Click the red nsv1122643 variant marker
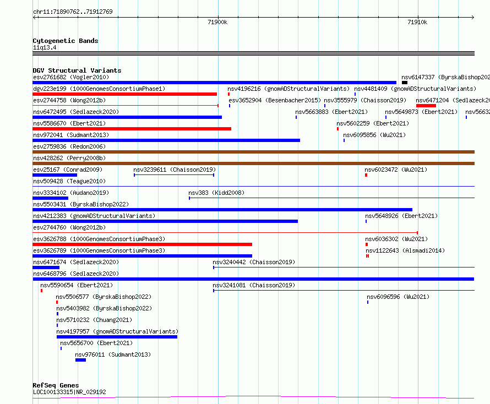 [368, 256]
